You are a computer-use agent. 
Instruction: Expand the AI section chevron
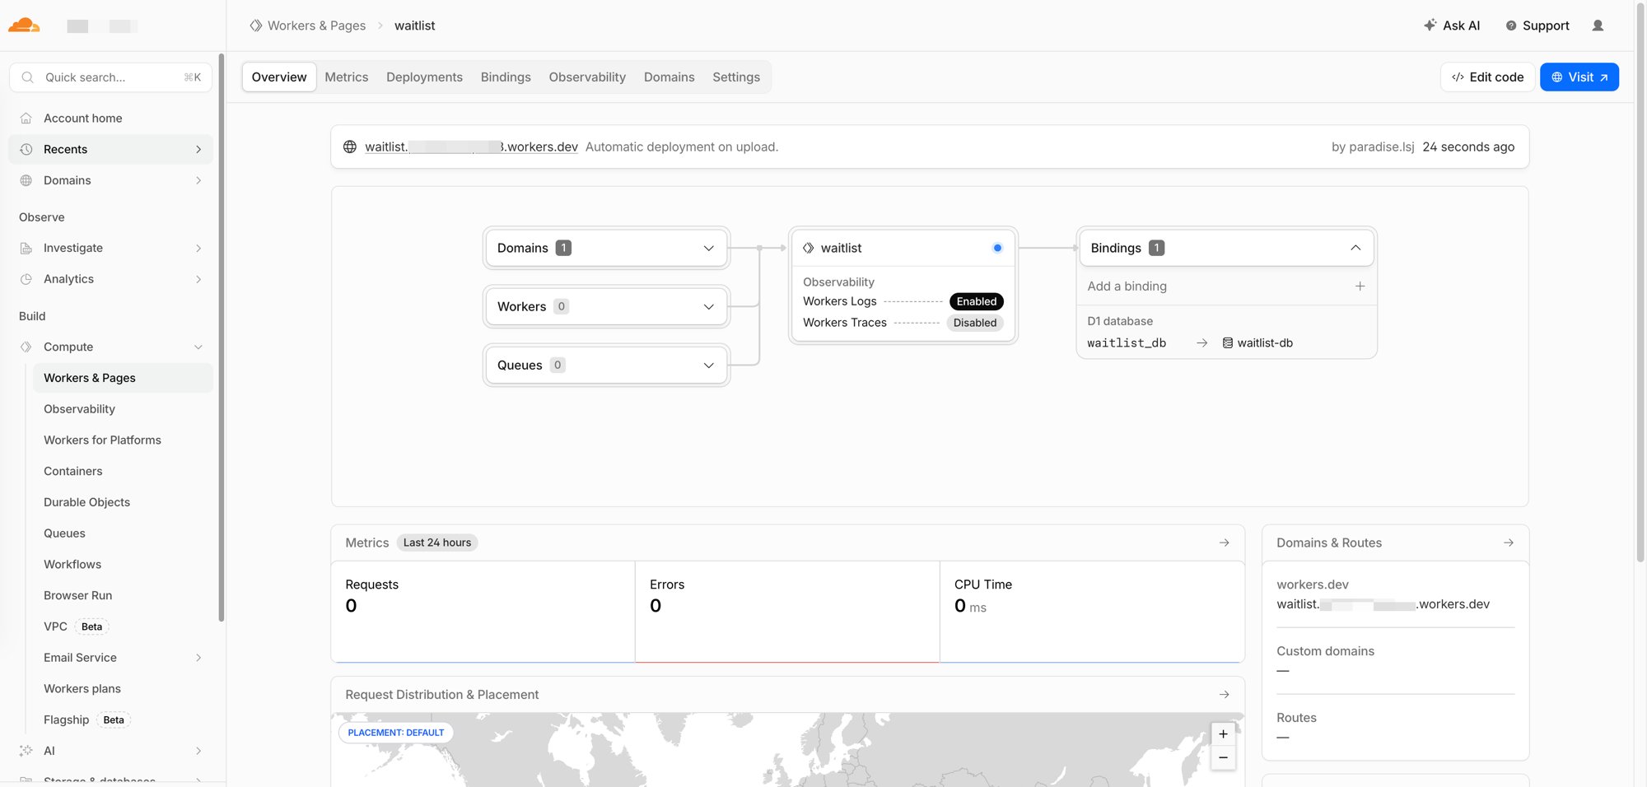click(198, 751)
